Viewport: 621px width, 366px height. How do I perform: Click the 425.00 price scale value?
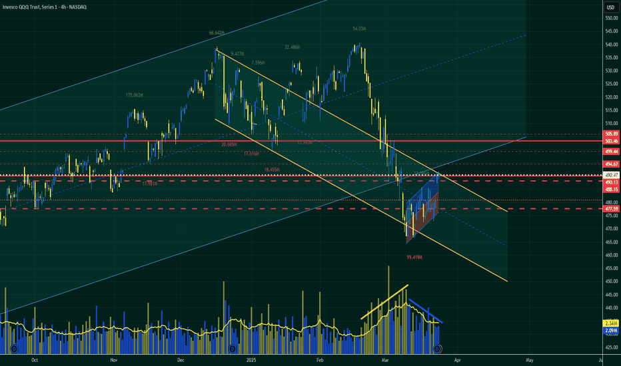click(x=612, y=347)
